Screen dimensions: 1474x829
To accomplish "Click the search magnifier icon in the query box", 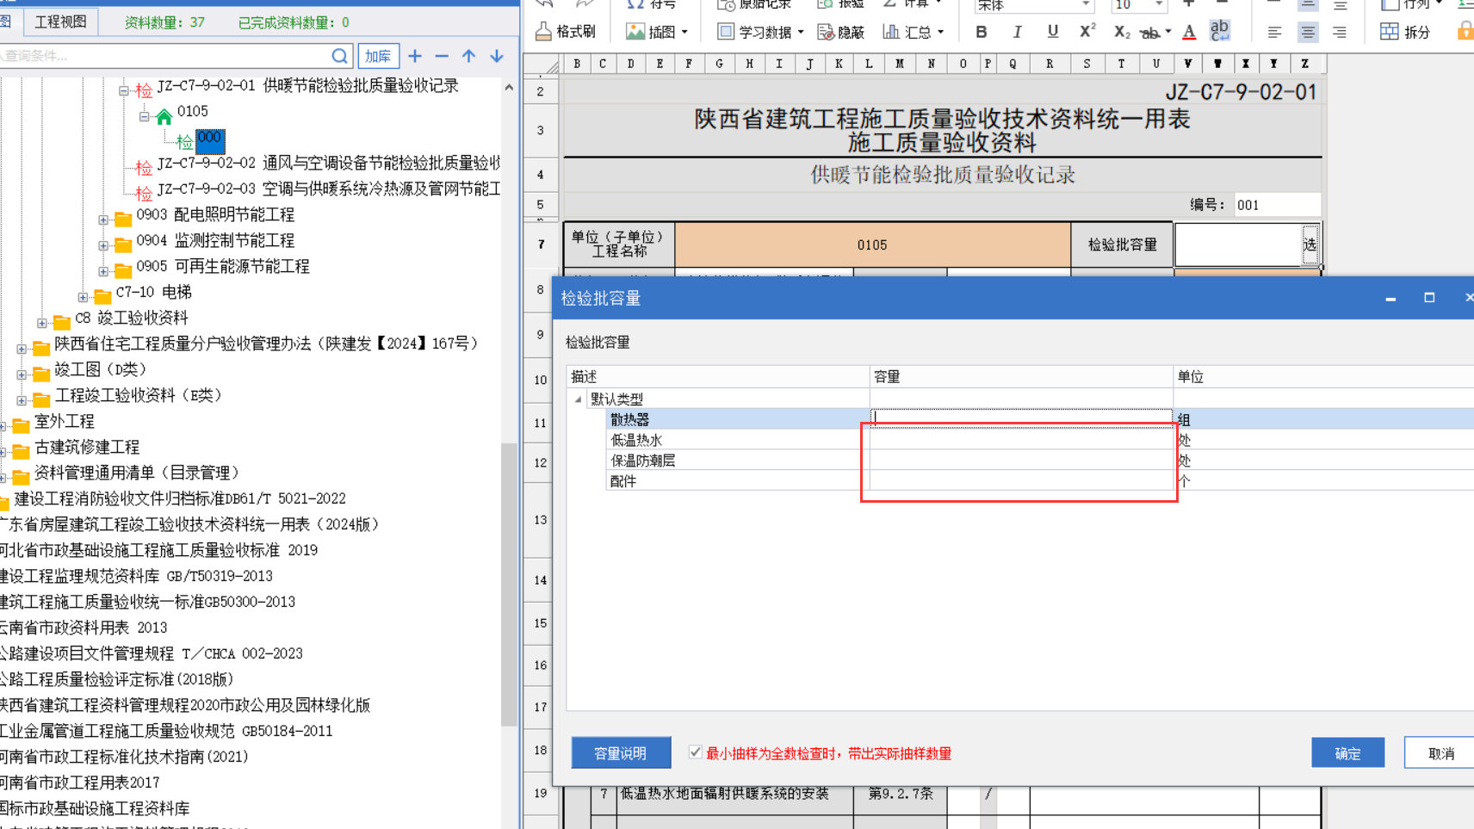I will (x=339, y=56).
